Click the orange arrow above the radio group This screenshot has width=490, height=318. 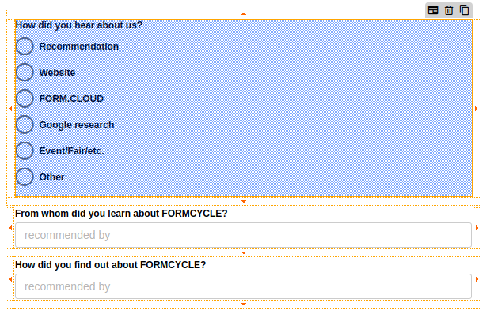pos(244,13)
